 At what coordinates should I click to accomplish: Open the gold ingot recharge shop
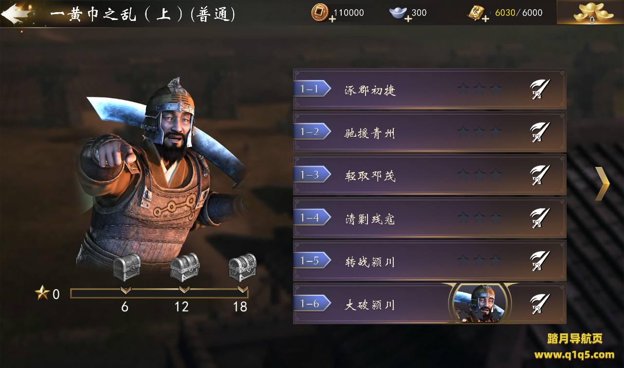(x=590, y=12)
